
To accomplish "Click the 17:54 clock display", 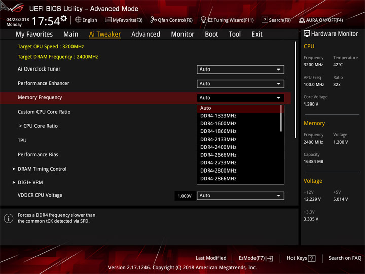I will 46,21.
